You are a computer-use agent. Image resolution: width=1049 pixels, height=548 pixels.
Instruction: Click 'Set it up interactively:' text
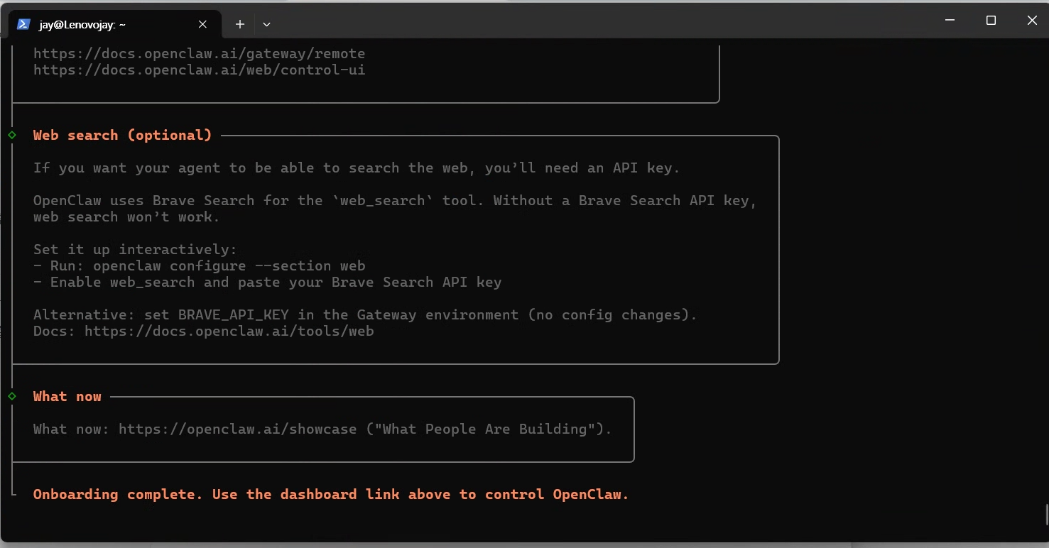tap(135, 249)
